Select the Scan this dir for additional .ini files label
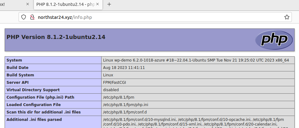 (43, 112)
